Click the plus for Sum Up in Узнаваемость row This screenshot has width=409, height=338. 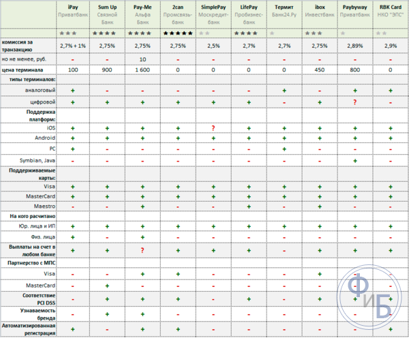pyautogui.click(x=107, y=314)
